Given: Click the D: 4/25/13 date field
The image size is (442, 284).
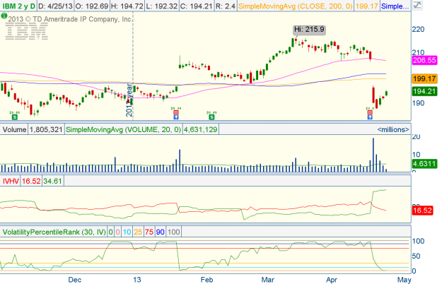Looking at the screenshot, I should pos(55,6).
